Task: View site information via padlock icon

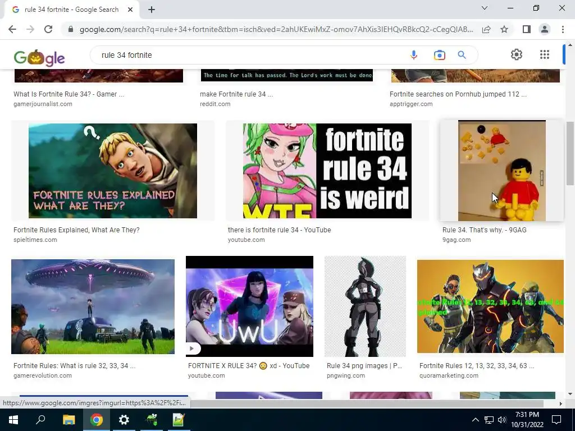Action: tap(71, 29)
